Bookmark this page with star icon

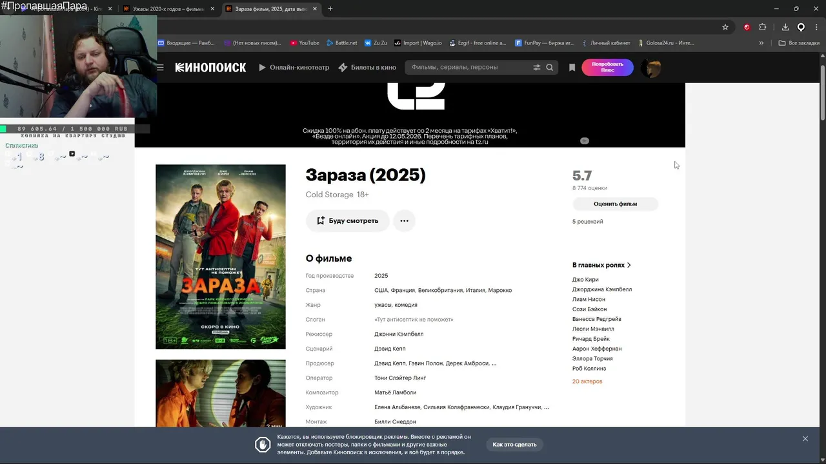point(725,27)
